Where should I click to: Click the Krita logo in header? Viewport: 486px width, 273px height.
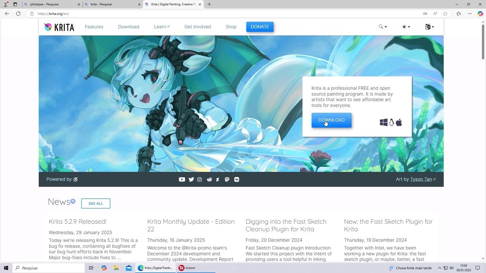59,27
